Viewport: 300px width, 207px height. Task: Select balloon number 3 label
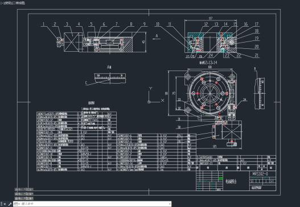point(67,24)
